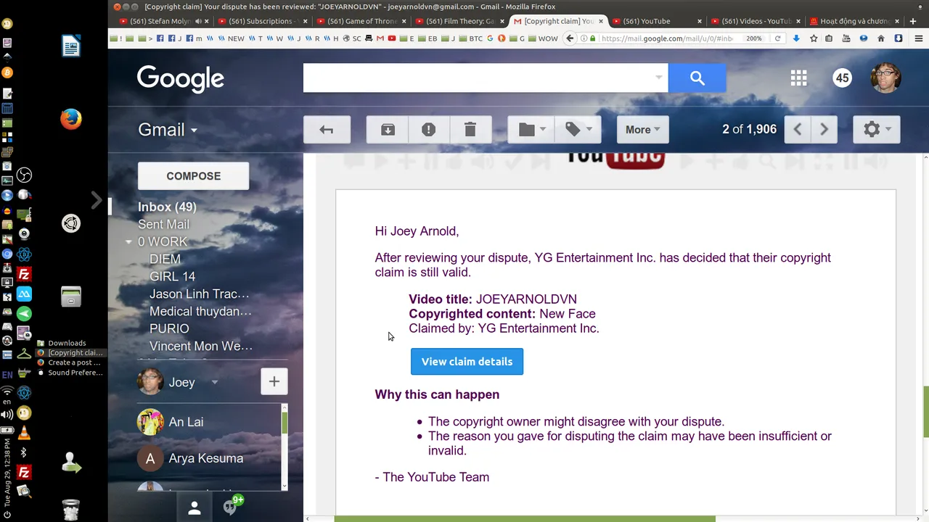Start a new chat with plus button
The height and width of the screenshot is (522, 929).
click(274, 381)
